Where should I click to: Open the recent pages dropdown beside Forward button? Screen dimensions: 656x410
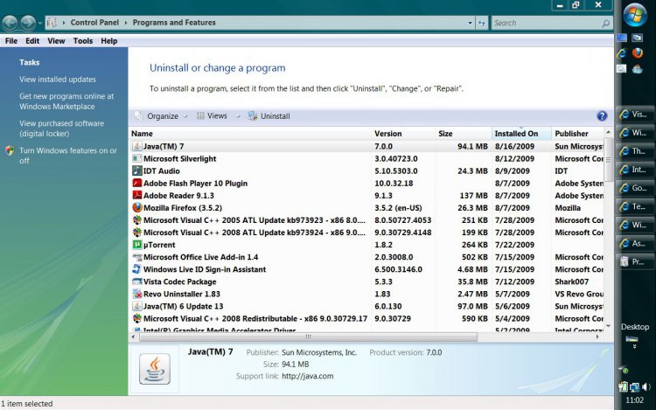click(x=40, y=23)
